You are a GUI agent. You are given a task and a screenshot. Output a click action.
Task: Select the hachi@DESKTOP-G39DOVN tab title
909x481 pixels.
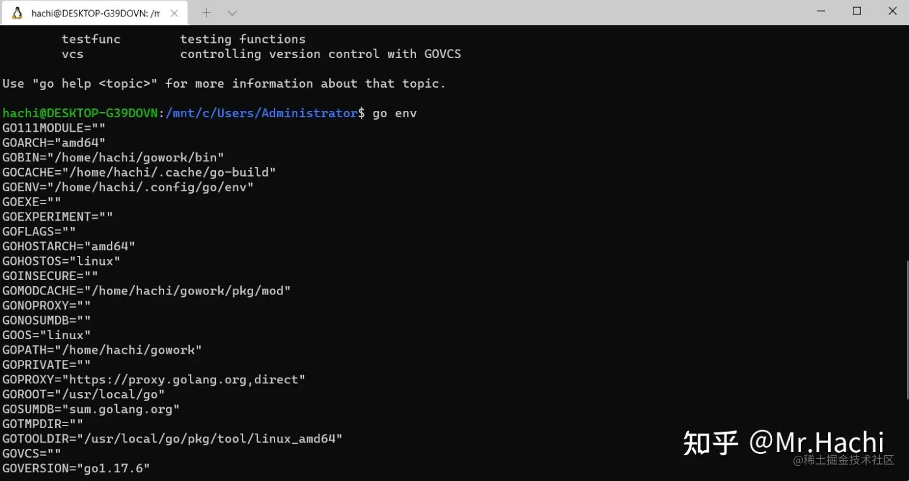coord(95,13)
